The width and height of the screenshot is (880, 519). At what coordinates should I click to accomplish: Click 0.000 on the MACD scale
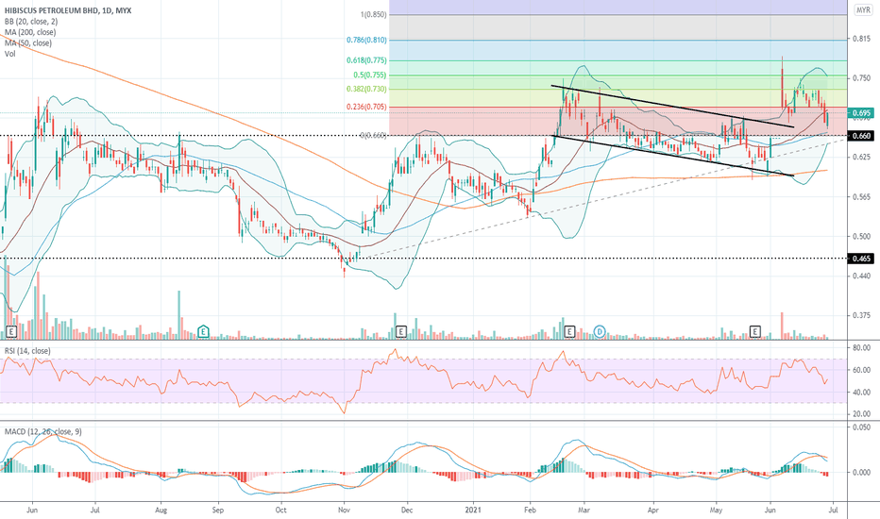pyautogui.click(x=861, y=473)
